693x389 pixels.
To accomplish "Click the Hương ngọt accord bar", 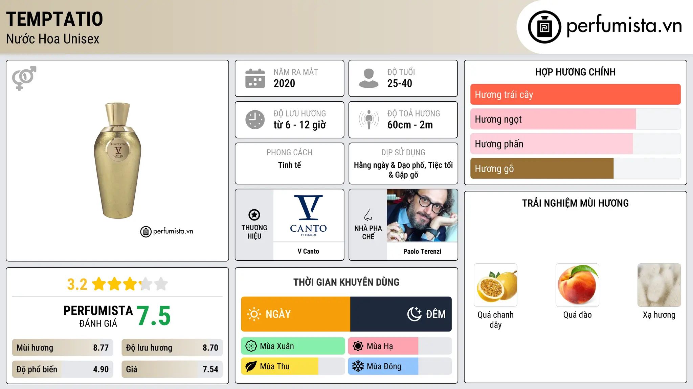I will pyautogui.click(x=575, y=119).
